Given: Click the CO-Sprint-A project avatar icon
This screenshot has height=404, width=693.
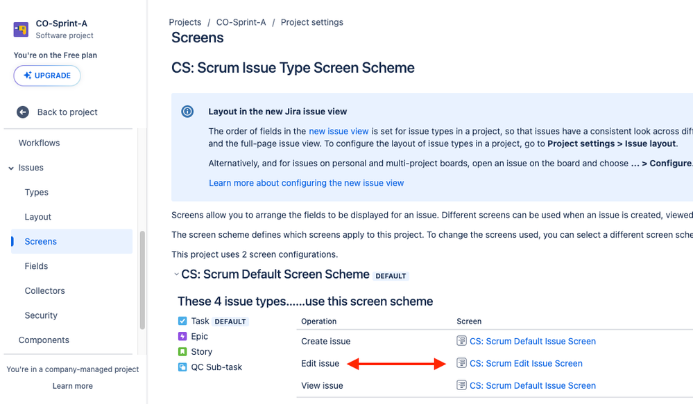Looking at the screenshot, I should (x=21, y=30).
